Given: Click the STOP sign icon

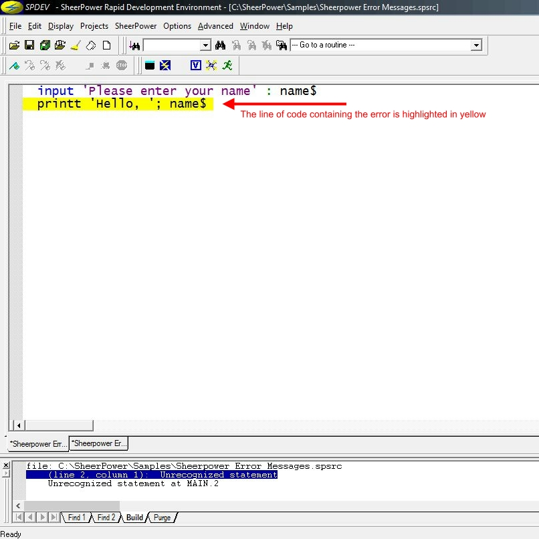Looking at the screenshot, I should 122,66.
